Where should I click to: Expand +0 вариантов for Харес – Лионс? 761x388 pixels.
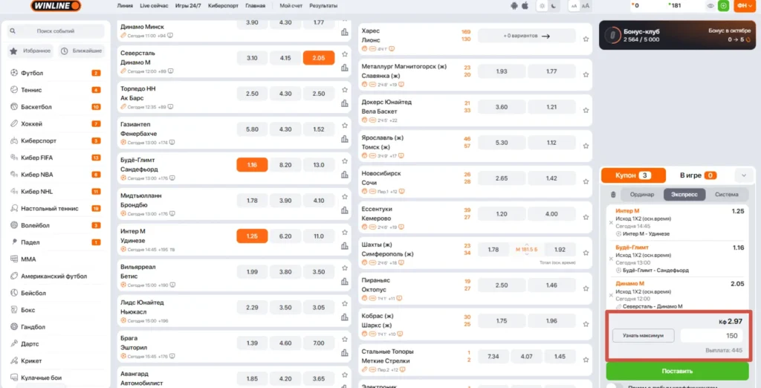(x=527, y=36)
